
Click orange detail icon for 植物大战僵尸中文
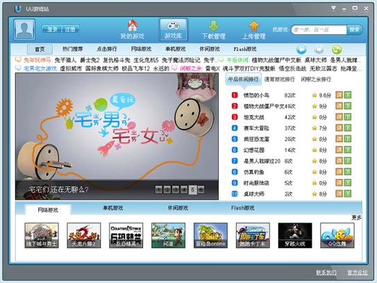[339, 106]
